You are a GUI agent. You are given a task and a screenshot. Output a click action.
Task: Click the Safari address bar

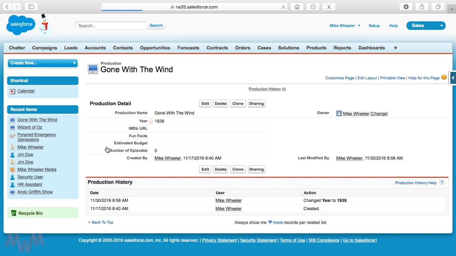pos(194,7)
